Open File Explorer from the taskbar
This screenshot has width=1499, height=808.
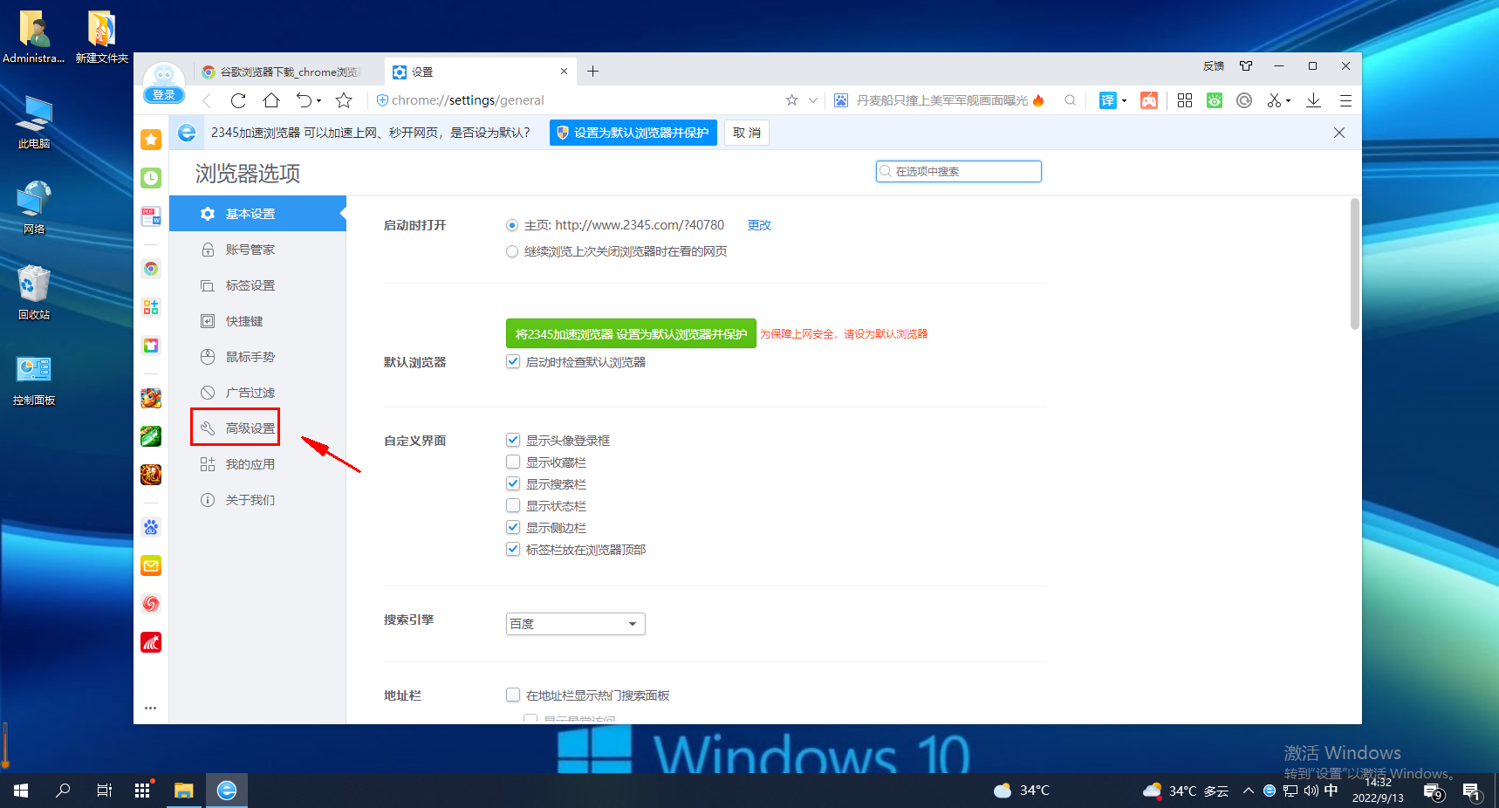click(x=183, y=791)
